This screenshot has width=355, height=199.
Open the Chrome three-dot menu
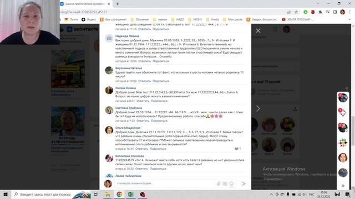point(350,12)
